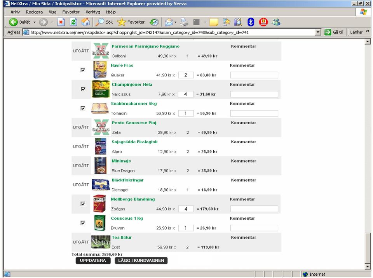Open the Havre Fras product link
373x278 pixels.
122,65
